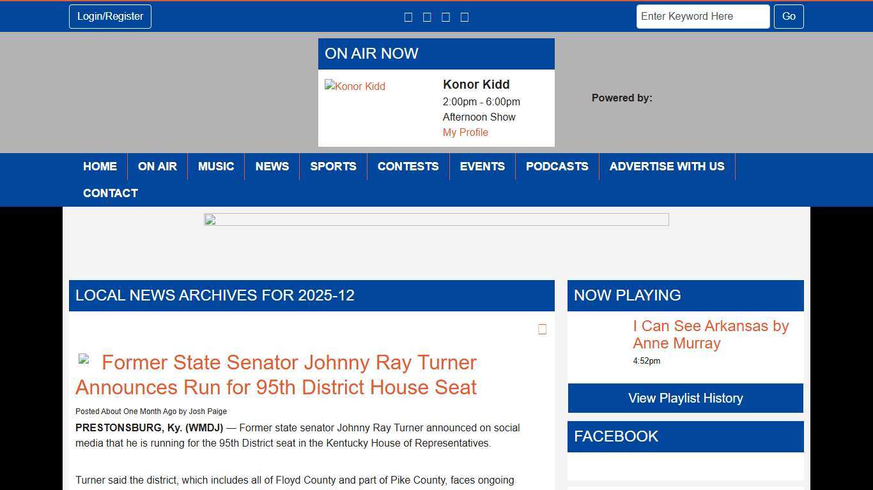Open the PODCASTS section
This screenshot has height=490, width=873.
coord(557,167)
